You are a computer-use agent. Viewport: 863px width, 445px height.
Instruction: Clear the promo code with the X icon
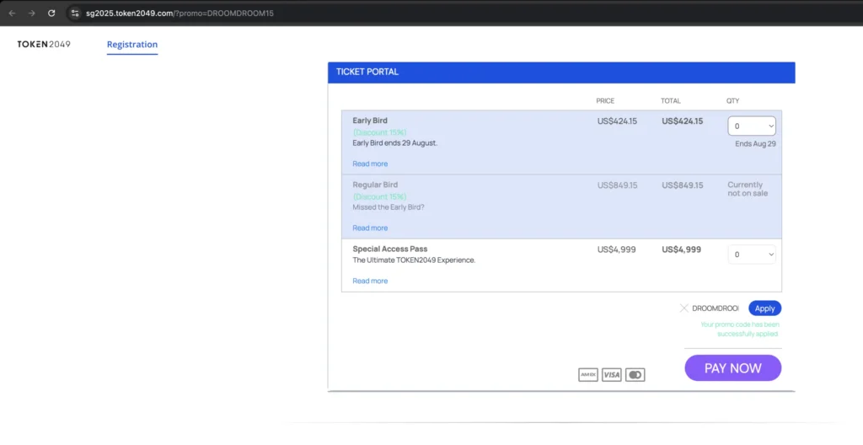683,308
